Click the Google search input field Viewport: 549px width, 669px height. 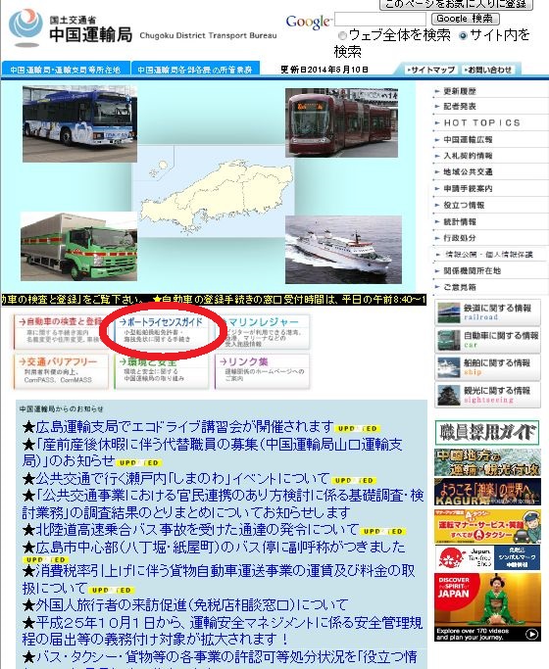coord(380,19)
